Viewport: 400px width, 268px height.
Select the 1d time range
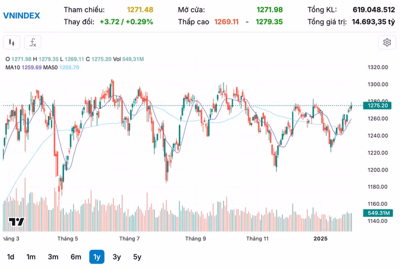pyautogui.click(x=11, y=257)
